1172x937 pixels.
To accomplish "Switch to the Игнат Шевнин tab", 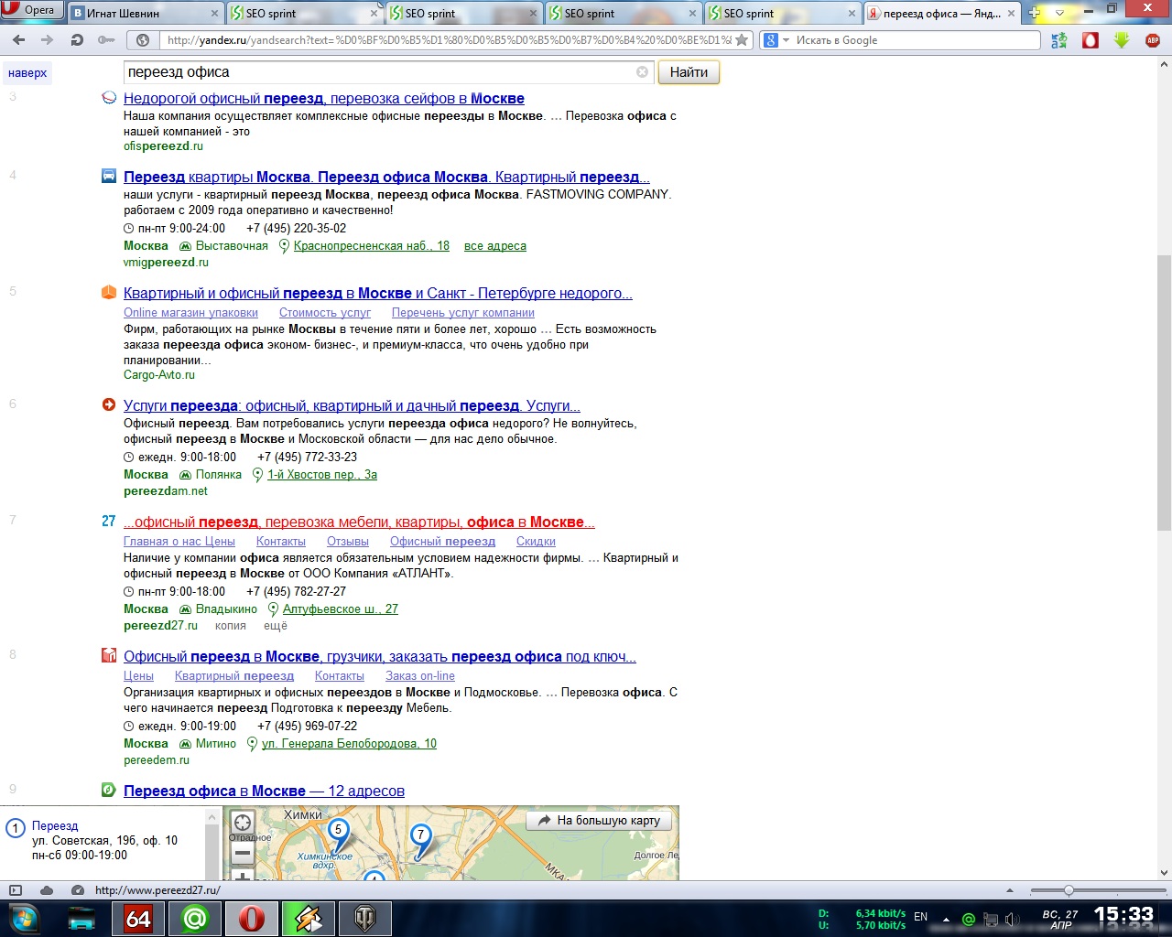I will point(146,13).
